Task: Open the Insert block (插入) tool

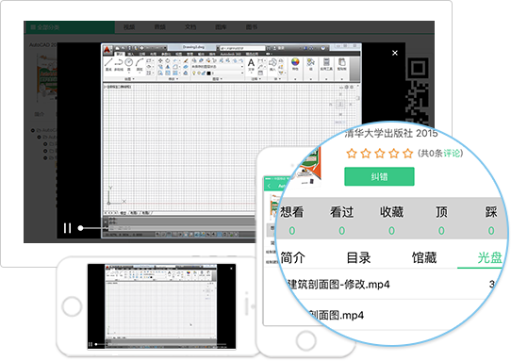Action: 272,64
